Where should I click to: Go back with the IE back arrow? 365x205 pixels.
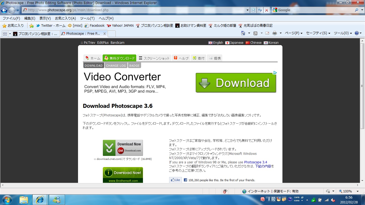(4, 10)
